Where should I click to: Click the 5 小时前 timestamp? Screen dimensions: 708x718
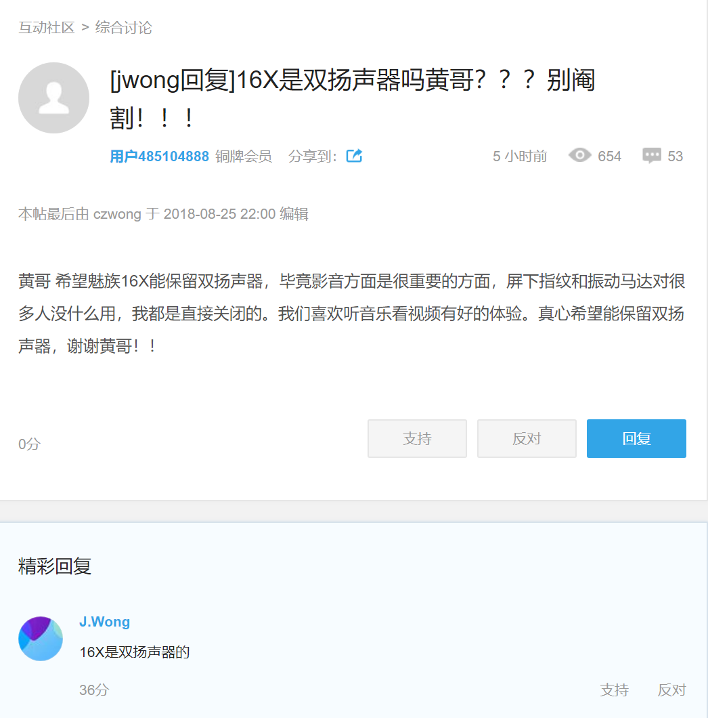(520, 156)
